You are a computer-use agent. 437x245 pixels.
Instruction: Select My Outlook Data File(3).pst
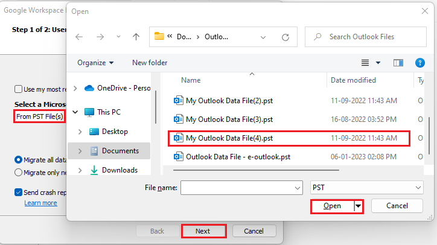coord(229,119)
